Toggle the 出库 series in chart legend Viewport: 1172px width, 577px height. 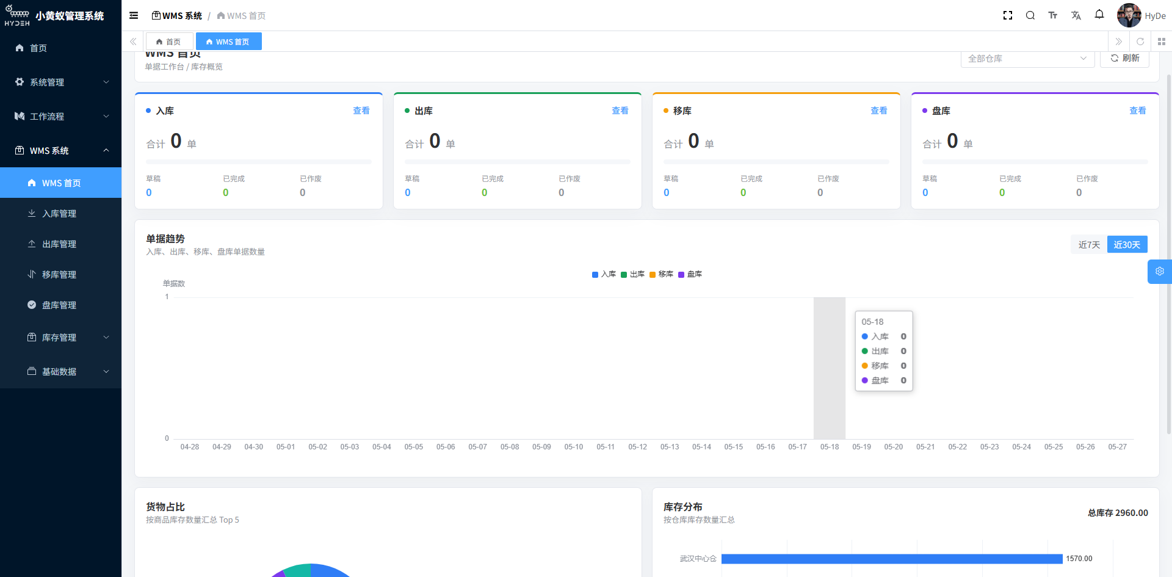click(x=632, y=274)
